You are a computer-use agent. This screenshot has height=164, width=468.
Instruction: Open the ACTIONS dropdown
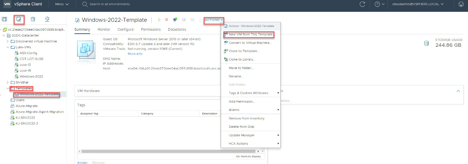[x=214, y=20]
